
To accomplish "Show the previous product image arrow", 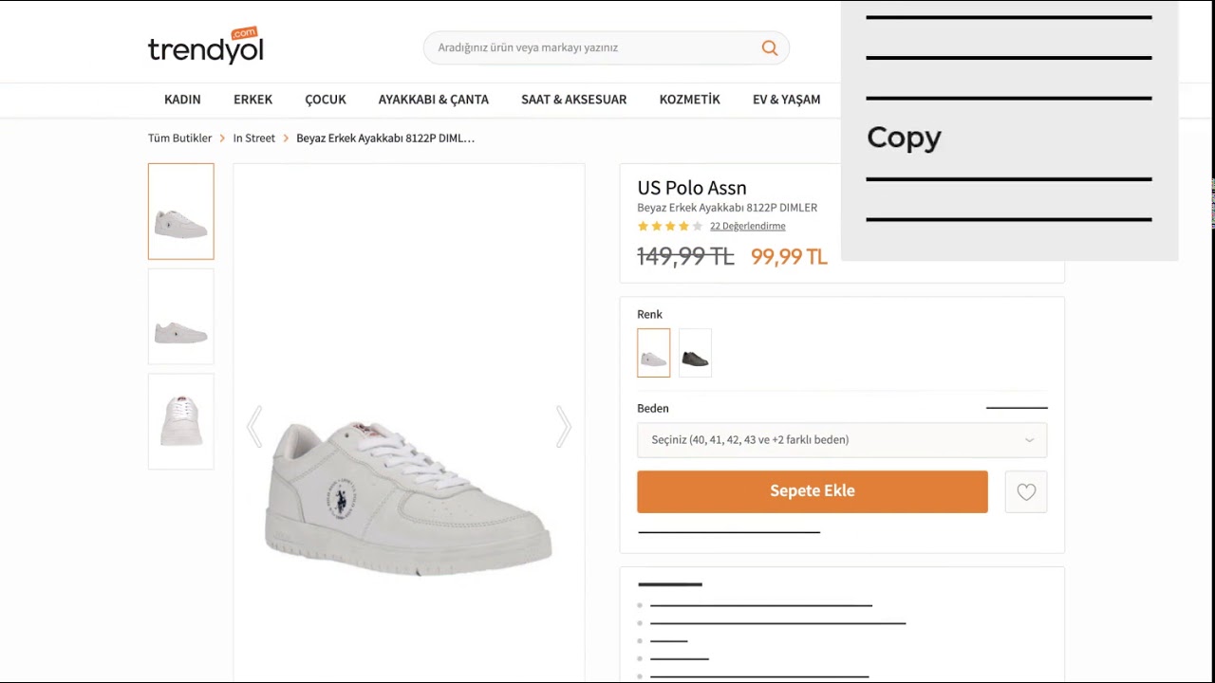I will click(253, 426).
